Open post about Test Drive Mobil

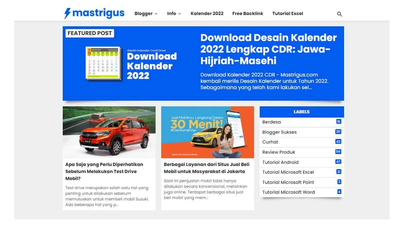click(104, 172)
